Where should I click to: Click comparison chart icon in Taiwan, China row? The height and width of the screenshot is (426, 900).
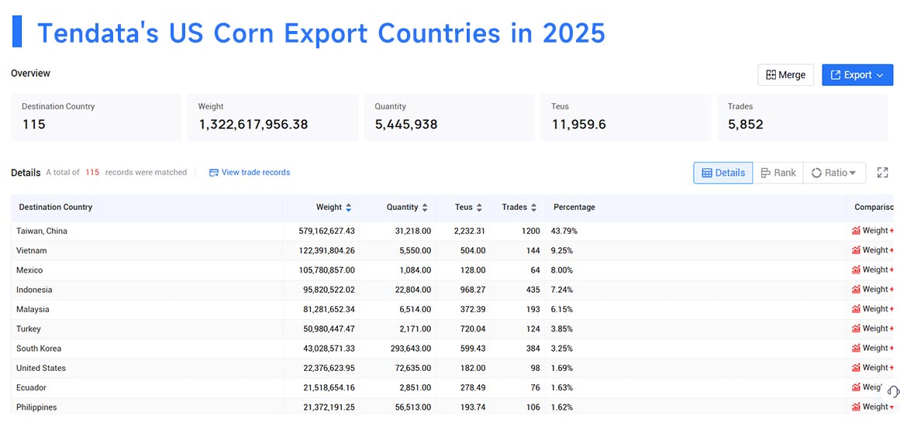coord(856,231)
